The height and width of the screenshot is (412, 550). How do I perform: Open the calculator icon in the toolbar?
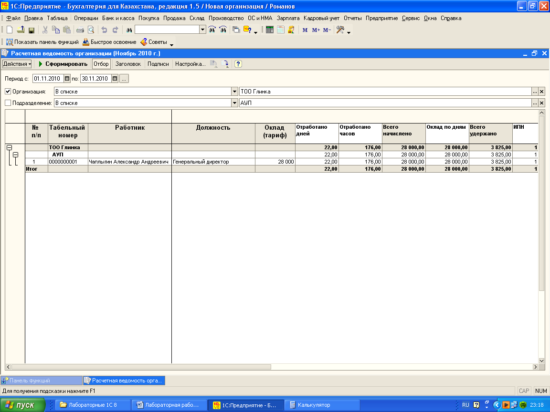(x=269, y=30)
